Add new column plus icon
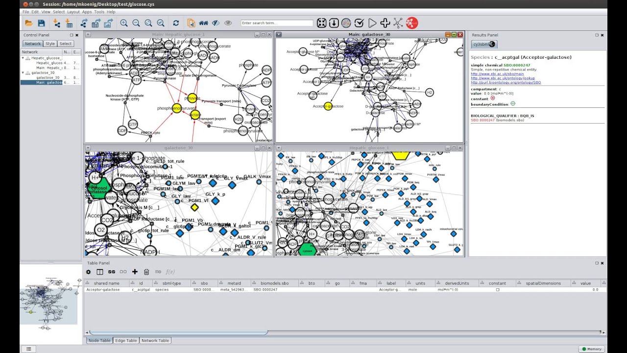Viewport: 627px width, 353px height. coord(135,272)
